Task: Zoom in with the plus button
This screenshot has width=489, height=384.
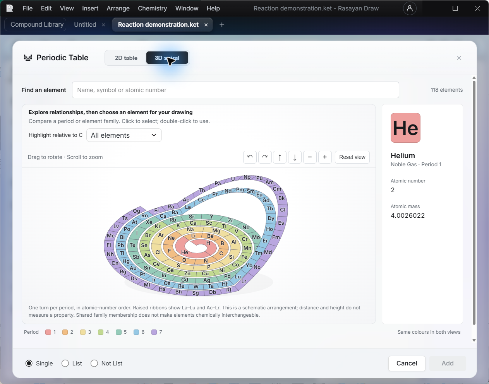Action: click(x=325, y=157)
